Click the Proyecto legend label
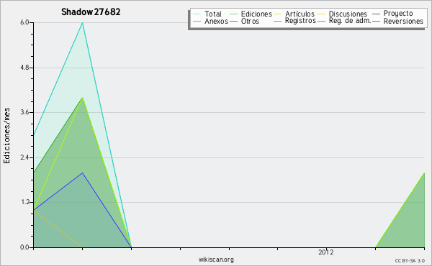The image size is (432, 266). click(x=398, y=14)
